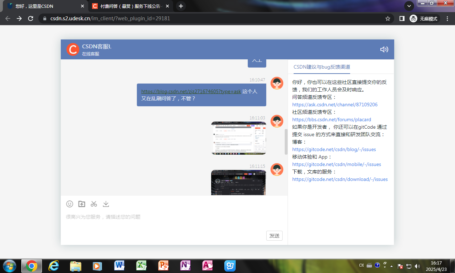
Task: Launch OneNote from the taskbar
Action: click(186, 266)
